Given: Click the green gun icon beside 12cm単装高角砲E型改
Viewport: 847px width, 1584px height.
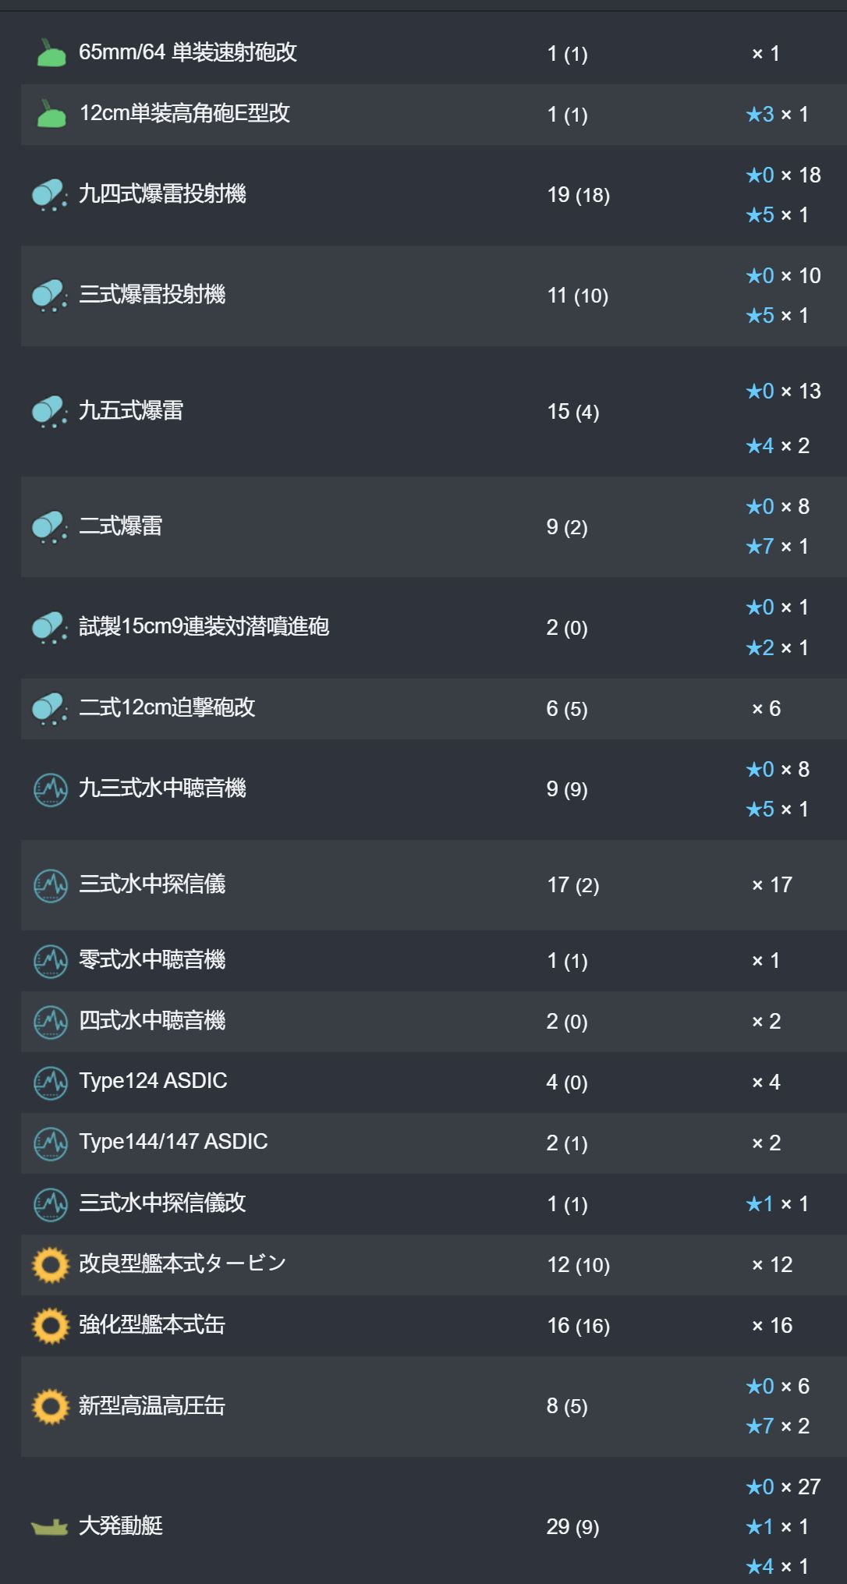Looking at the screenshot, I should 51,114.
